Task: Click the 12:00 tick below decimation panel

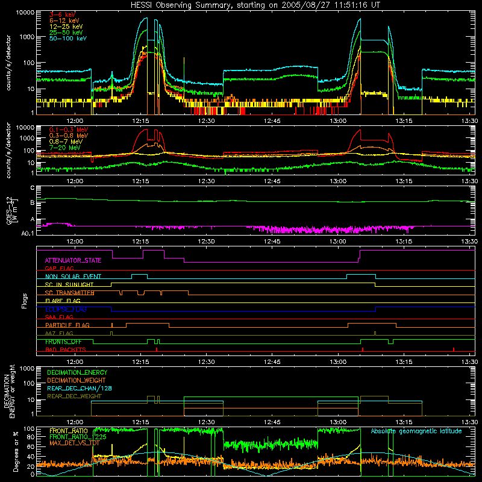Action: [x=75, y=422]
